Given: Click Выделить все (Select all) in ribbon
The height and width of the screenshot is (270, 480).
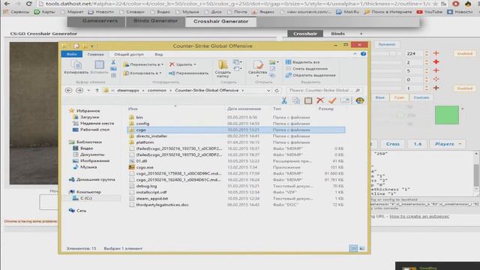Looking at the screenshot, I should tap(302, 62).
